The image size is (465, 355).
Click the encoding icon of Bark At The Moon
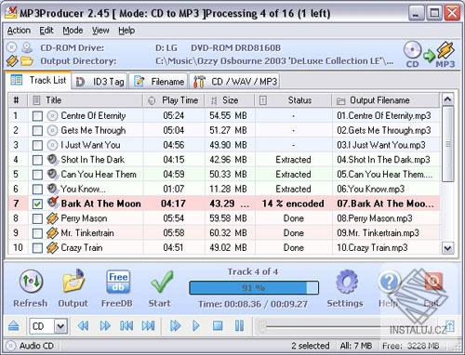pos(53,203)
